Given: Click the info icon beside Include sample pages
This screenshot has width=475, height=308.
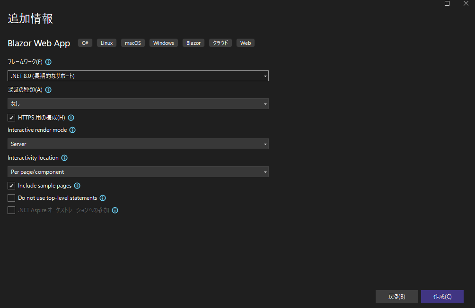Looking at the screenshot, I should coord(77,186).
